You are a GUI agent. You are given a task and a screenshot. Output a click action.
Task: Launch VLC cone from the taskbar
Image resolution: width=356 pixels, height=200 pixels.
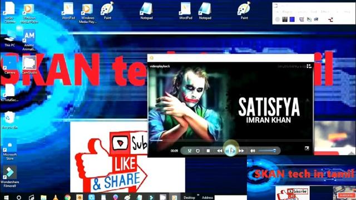[56, 197]
